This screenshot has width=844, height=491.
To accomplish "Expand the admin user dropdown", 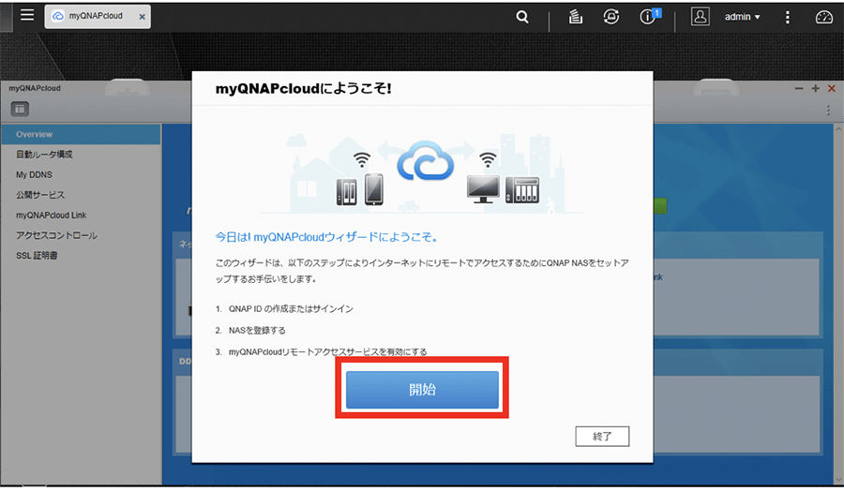I will tap(743, 17).
